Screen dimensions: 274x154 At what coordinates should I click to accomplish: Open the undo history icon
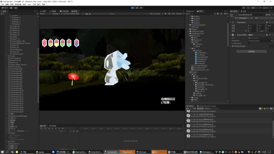tap(244, 8)
